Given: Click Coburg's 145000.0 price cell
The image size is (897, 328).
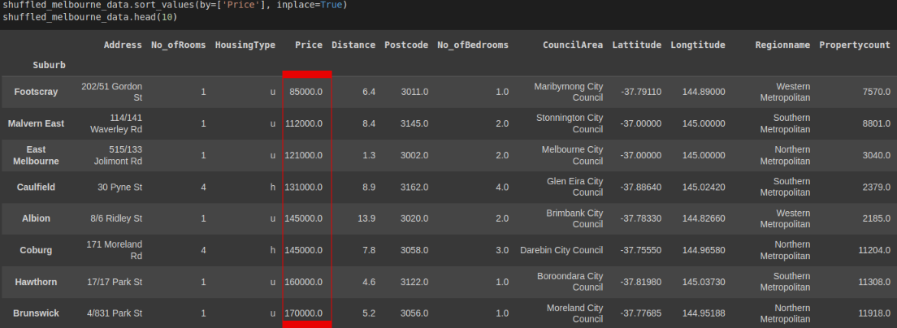Looking at the screenshot, I should click(303, 250).
